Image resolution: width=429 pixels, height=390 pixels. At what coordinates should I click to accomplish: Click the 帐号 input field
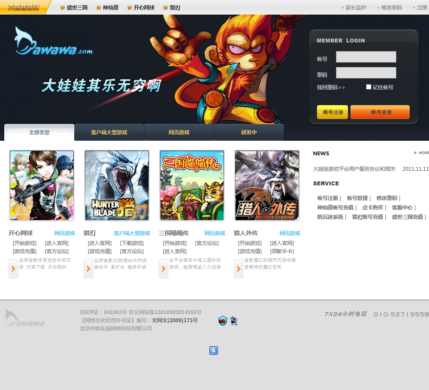pyautogui.click(x=366, y=57)
